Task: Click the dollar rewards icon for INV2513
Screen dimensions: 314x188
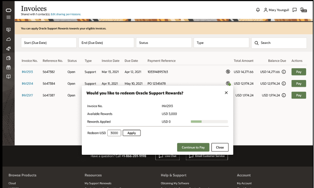Action: tap(228, 71)
